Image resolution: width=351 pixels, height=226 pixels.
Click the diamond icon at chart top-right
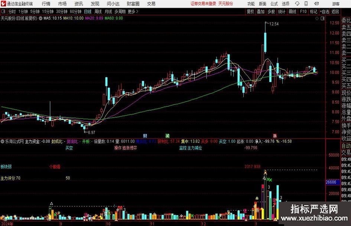[x=316, y=18]
